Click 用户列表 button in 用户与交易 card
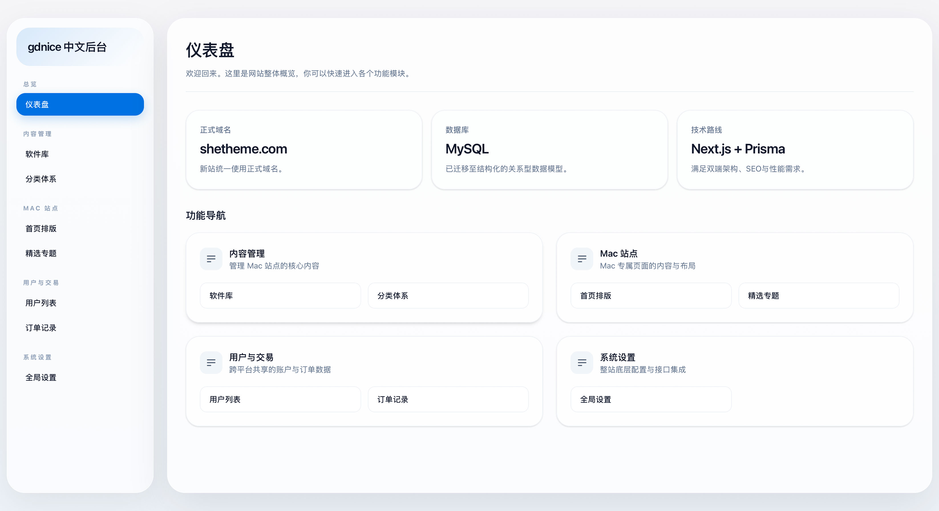The height and width of the screenshot is (511, 939). point(280,400)
